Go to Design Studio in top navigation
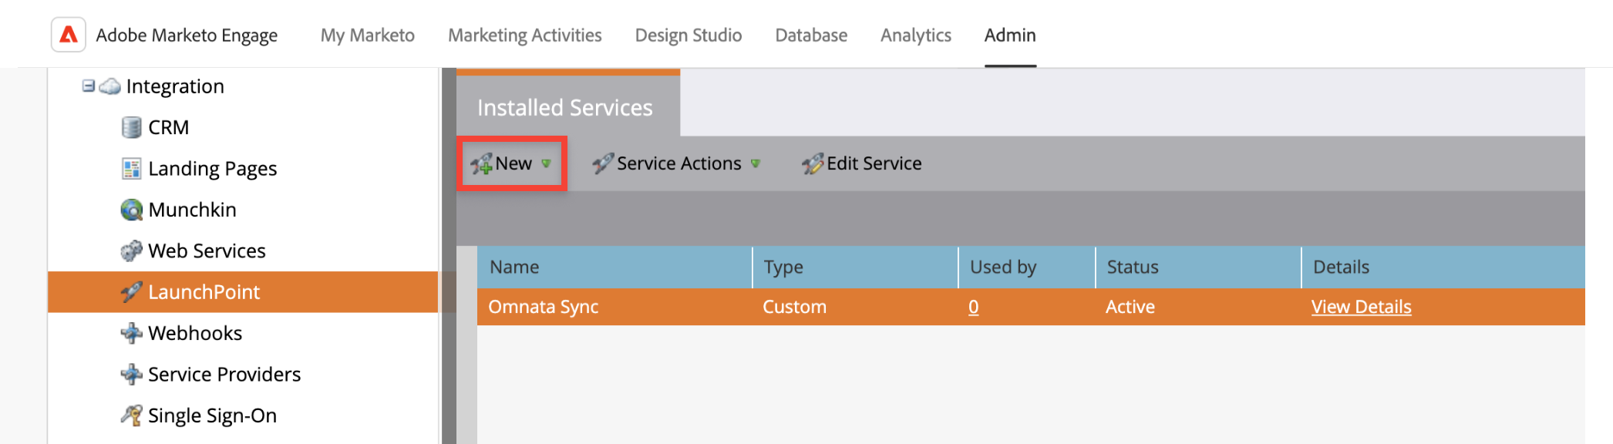The image size is (1613, 444). coord(688,35)
